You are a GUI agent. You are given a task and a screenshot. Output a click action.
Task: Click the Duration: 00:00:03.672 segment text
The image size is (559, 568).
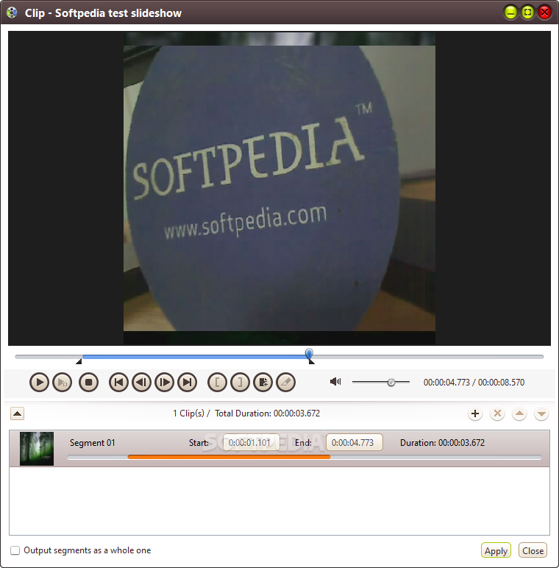(442, 443)
